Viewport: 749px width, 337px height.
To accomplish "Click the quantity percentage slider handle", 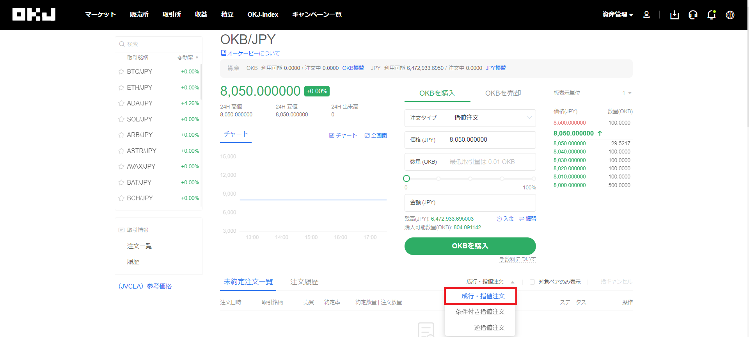I will [406, 178].
